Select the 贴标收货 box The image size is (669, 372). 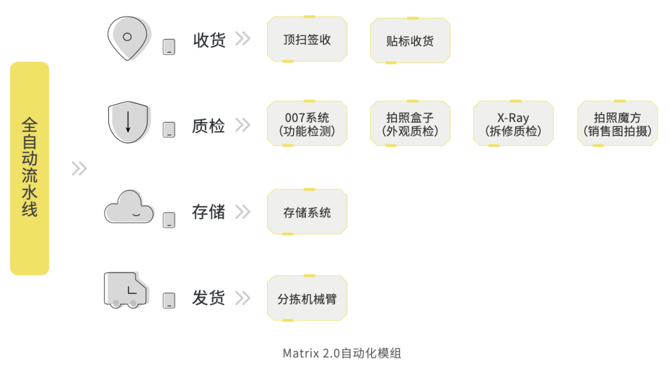point(410,41)
